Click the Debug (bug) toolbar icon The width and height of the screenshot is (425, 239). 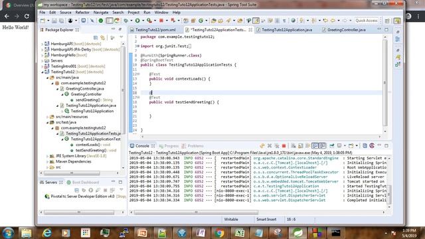click(126, 21)
